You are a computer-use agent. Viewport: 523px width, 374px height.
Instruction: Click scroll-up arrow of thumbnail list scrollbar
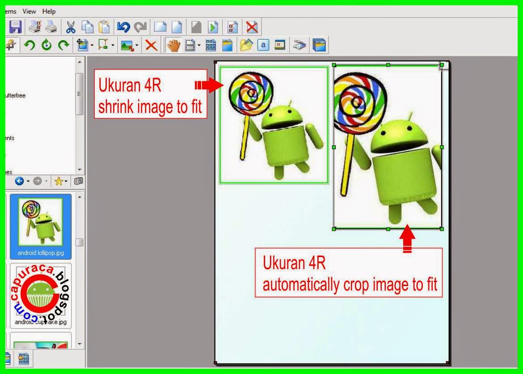(80, 197)
